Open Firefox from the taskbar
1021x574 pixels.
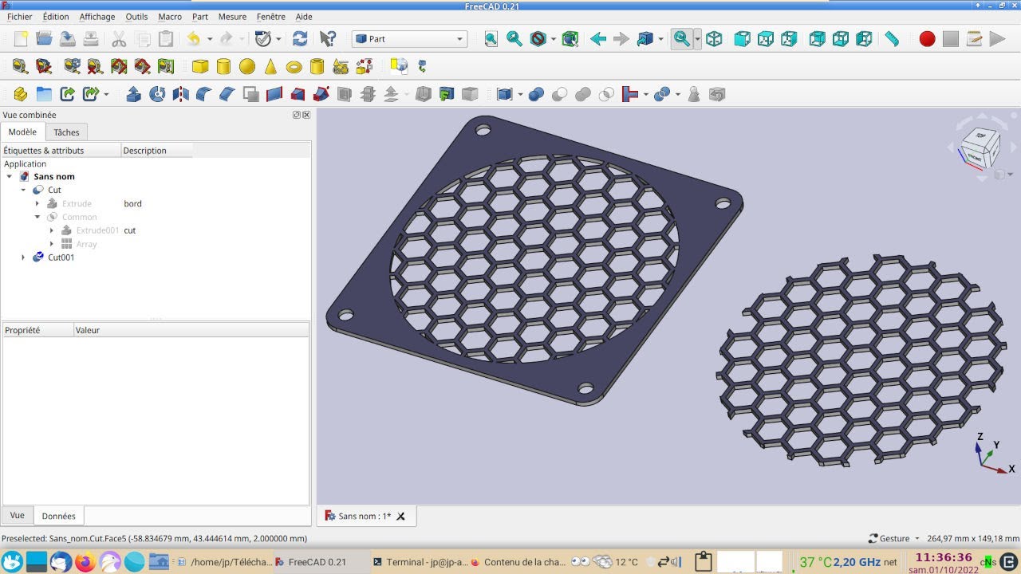[x=85, y=562]
